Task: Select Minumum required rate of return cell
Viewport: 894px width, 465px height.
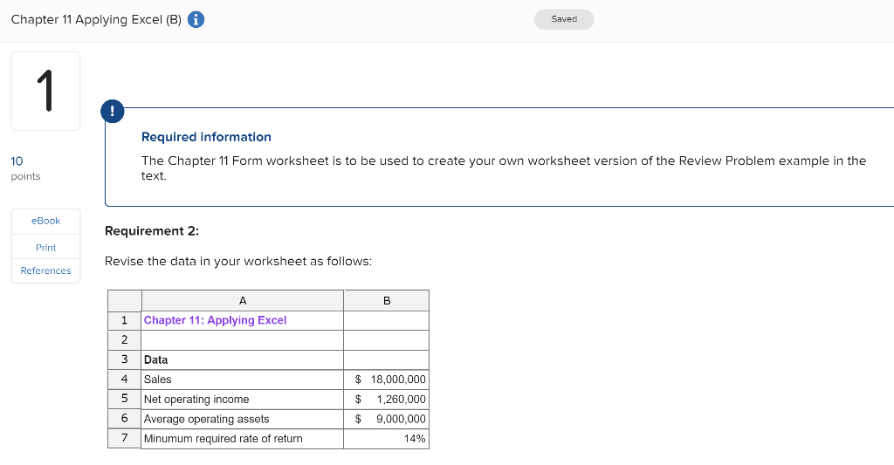Action: click(243, 439)
